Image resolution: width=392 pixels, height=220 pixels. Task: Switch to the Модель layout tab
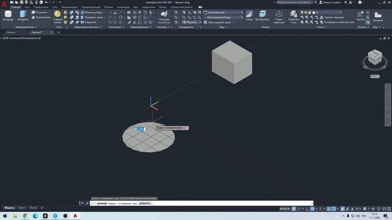click(x=9, y=208)
